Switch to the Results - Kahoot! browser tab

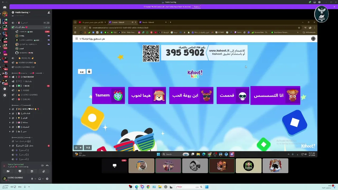pyautogui.click(x=153, y=22)
